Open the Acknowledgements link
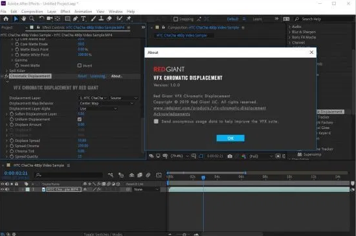Viewport: 356px width, 236px height. click(172, 114)
